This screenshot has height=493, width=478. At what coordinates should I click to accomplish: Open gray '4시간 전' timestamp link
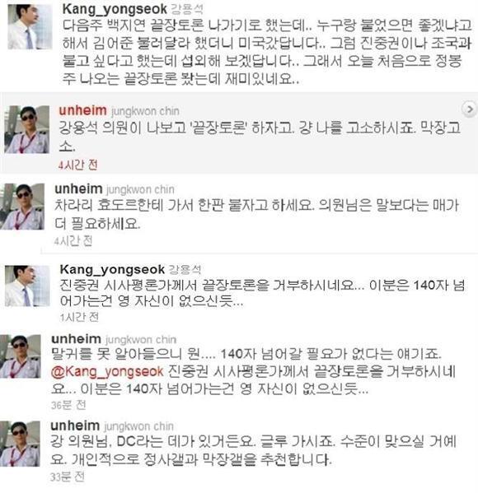point(73,241)
